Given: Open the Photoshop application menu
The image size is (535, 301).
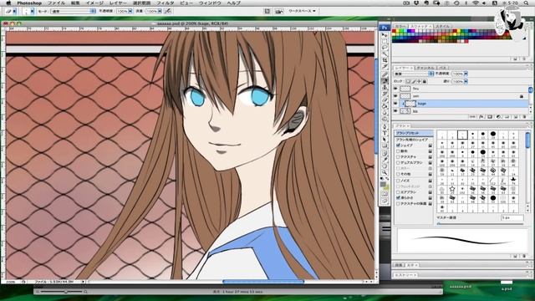Looking at the screenshot, I should tap(29, 3).
